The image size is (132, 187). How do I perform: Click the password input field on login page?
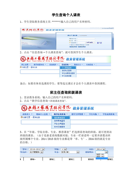(86, 41)
